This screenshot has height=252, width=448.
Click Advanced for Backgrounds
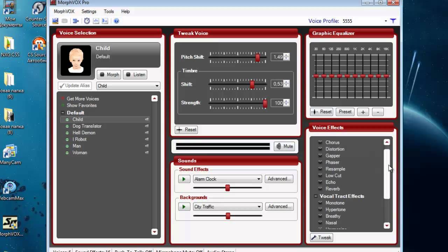(x=279, y=206)
